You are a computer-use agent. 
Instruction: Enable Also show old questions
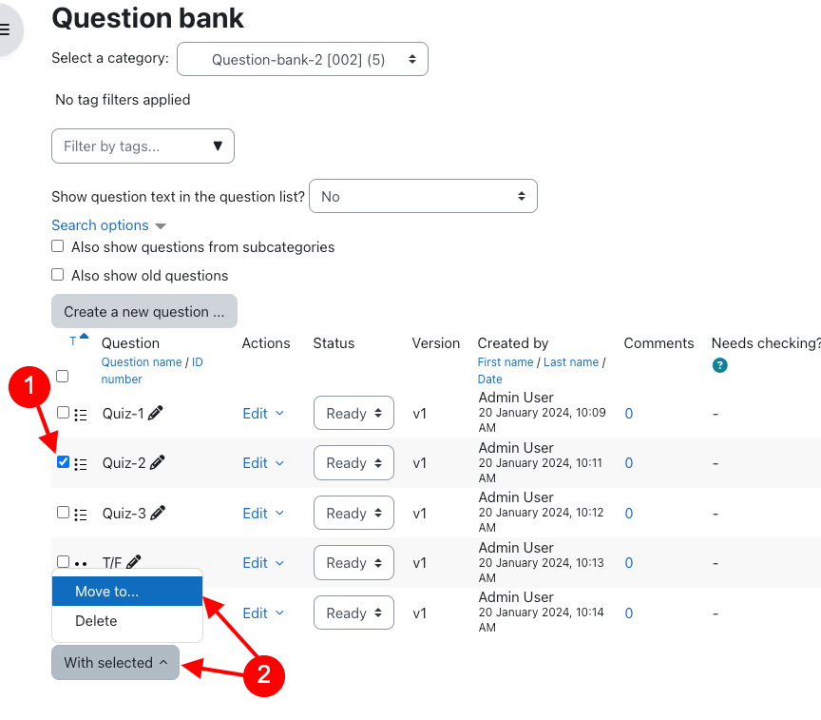pyautogui.click(x=58, y=275)
